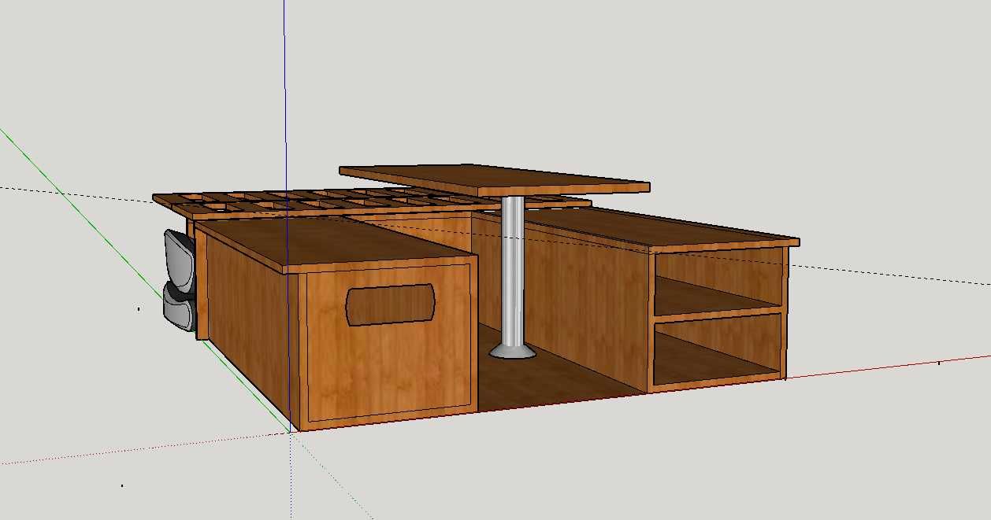991x520 pixels.
Task: Click the handle cutout on the drawer front
Action: pos(391,304)
